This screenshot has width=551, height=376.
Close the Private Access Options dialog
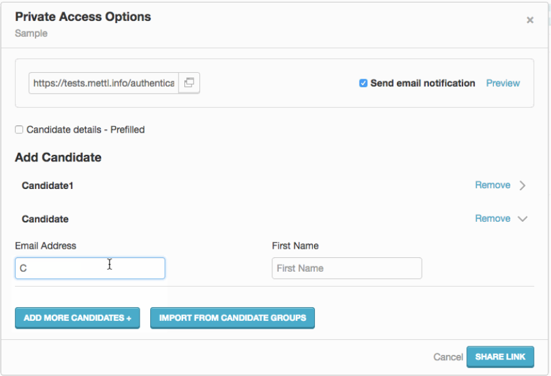point(530,20)
